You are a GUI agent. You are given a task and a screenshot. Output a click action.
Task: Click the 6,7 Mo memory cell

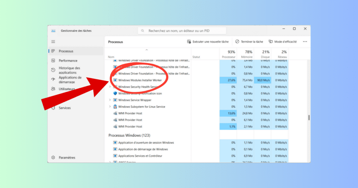tap(245, 87)
